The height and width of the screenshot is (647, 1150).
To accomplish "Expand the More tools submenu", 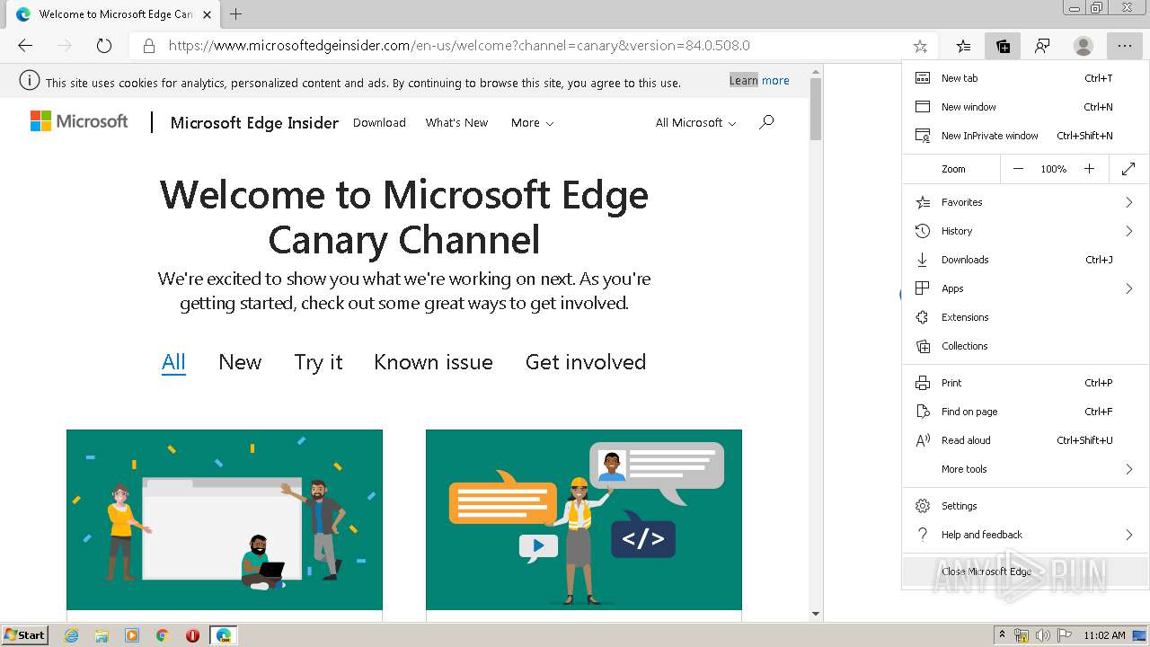I will click(1026, 469).
